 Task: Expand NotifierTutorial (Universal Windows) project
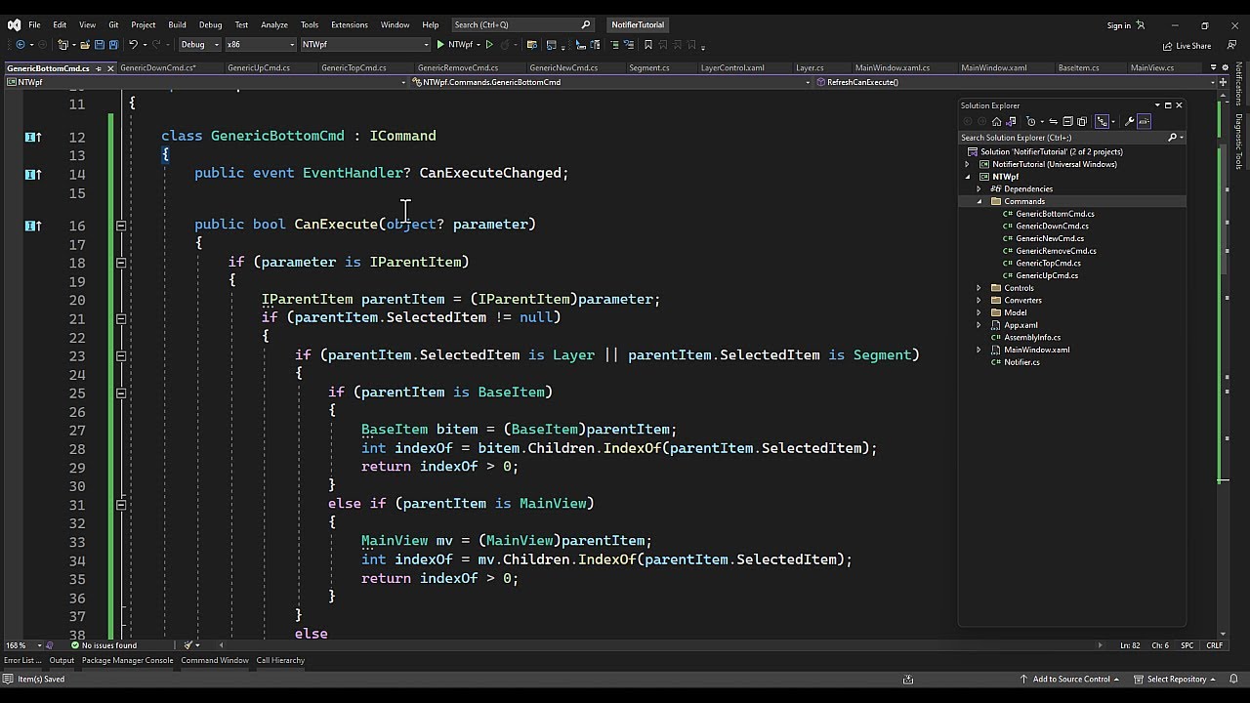pos(967,164)
